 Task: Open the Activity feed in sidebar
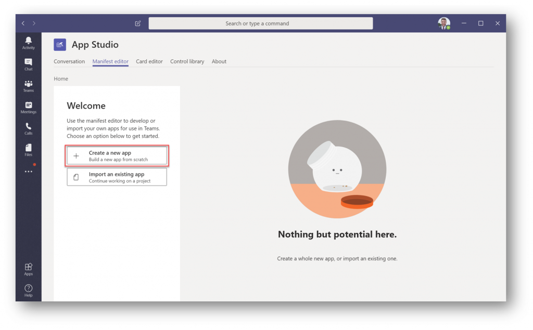[x=29, y=43]
